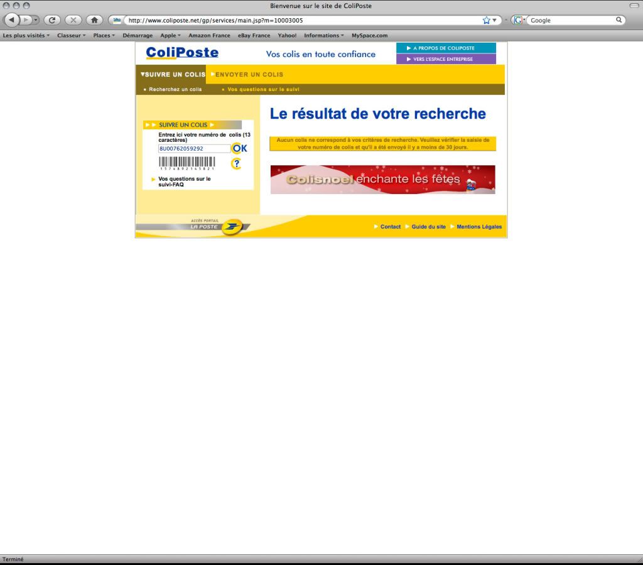Click the Home icon in toolbar
This screenshot has height=565, width=643.
click(x=94, y=20)
